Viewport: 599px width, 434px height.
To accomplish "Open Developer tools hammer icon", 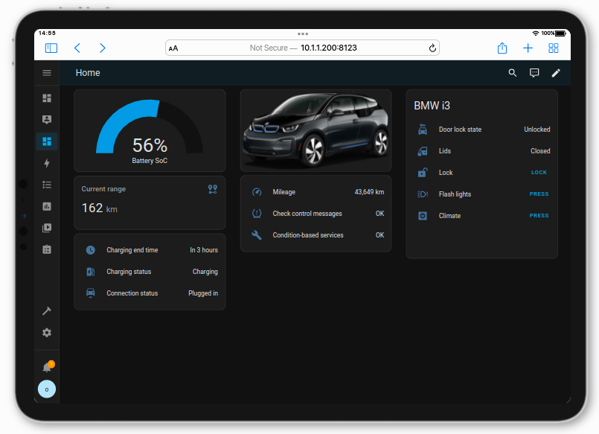I will pos(47,311).
